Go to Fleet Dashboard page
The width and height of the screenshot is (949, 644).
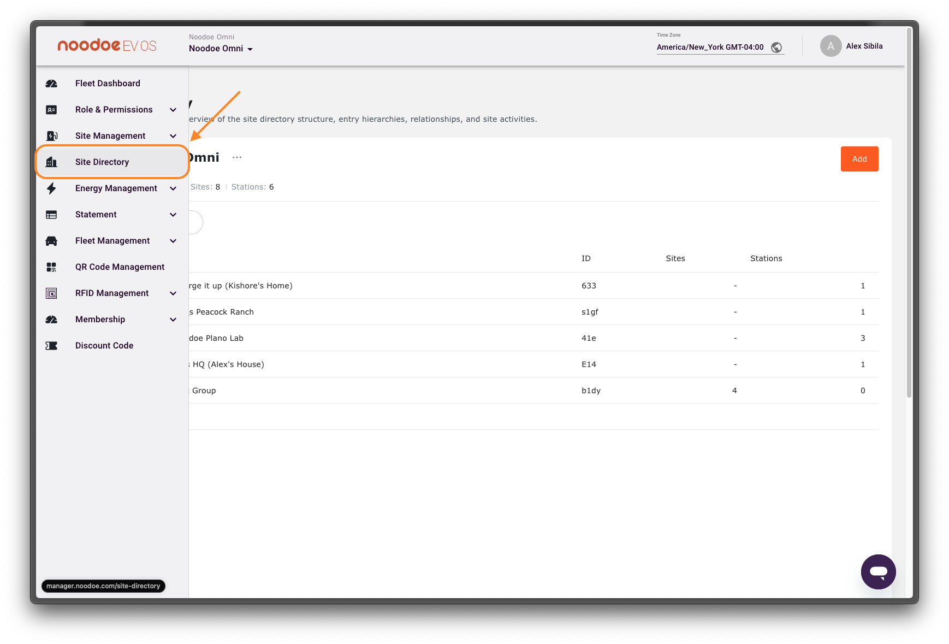point(108,84)
